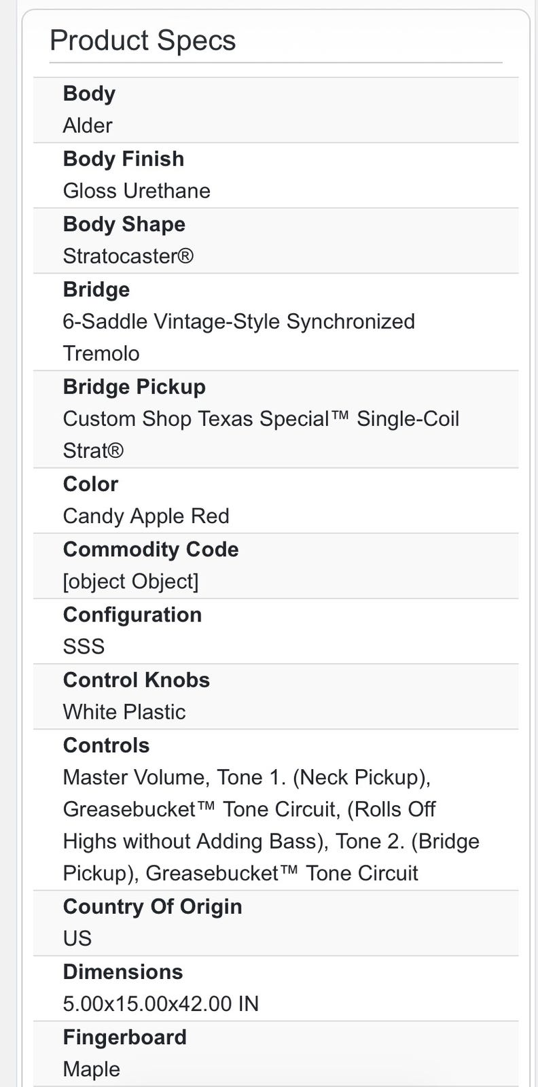The image size is (538, 1087).
Task: Click the Gloss Urethane value
Action: tap(137, 191)
